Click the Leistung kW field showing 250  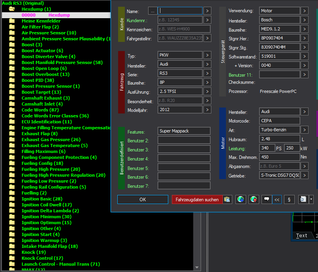292,148
